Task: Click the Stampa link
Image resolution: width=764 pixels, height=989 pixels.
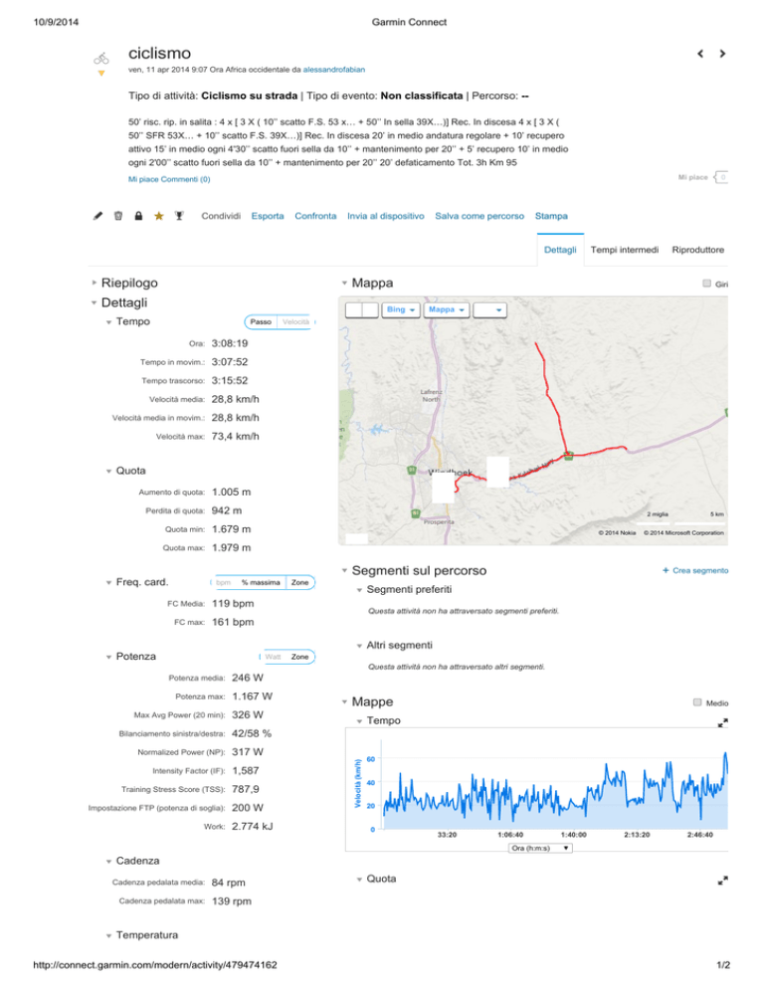Action: pyautogui.click(x=551, y=216)
